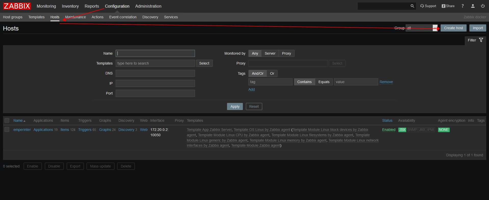The height and width of the screenshot is (200, 489).
Task: Click the sign out power icon
Action: click(483, 6)
